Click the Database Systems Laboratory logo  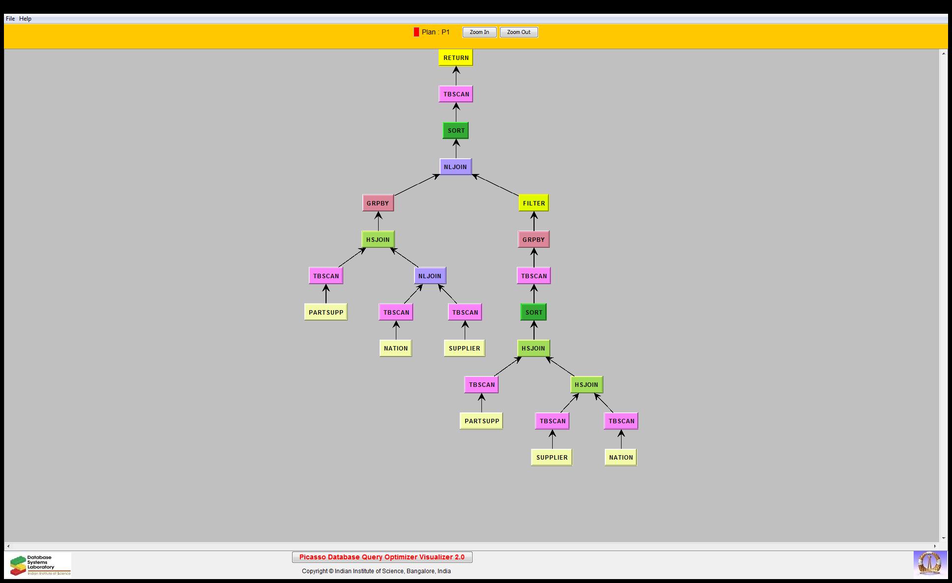tap(40, 565)
